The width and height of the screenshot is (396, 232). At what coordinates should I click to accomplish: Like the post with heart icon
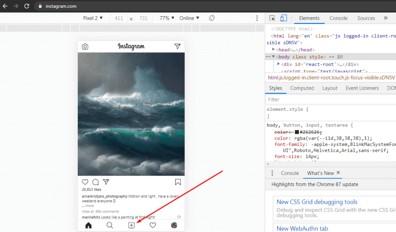pyautogui.click(x=85, y=182)
